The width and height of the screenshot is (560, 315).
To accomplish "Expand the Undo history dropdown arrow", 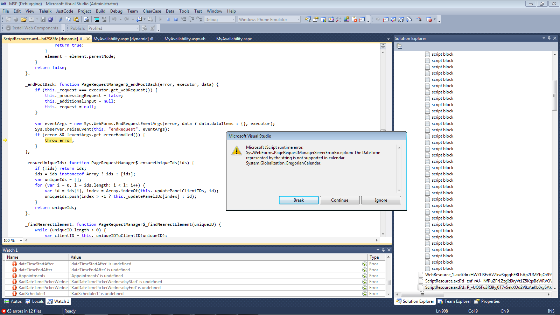I will [x=120, y=19].
